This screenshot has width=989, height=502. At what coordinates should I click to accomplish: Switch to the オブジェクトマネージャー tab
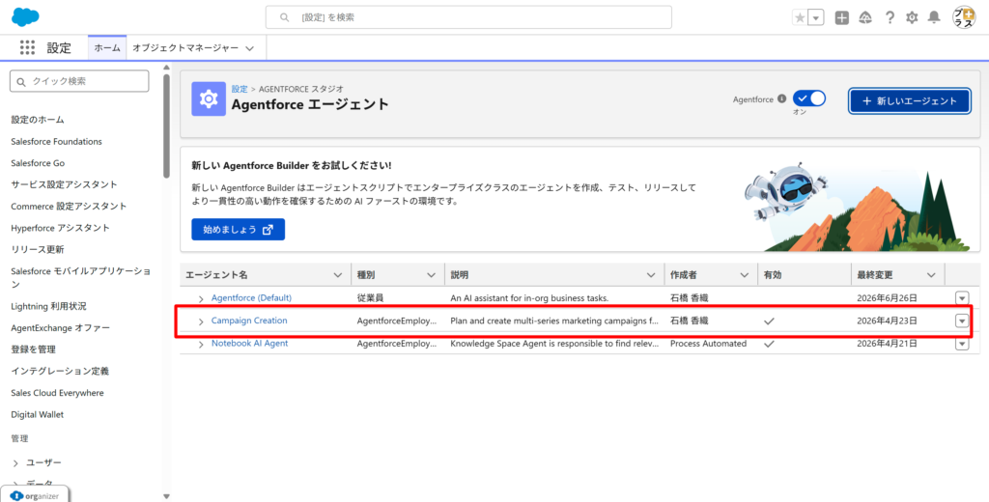185,48
